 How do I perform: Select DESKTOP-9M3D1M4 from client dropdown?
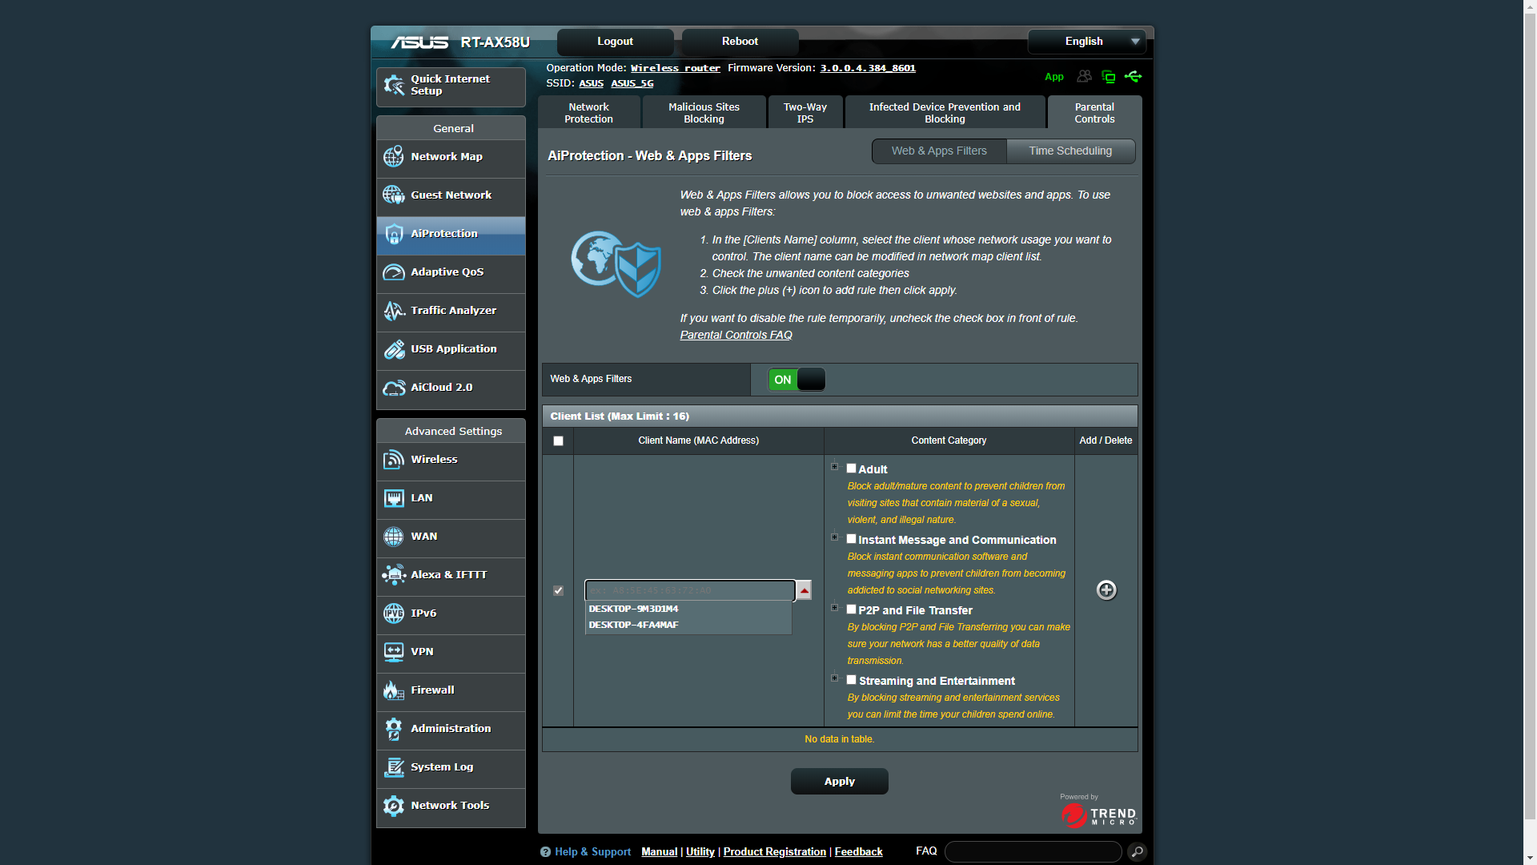633,609
